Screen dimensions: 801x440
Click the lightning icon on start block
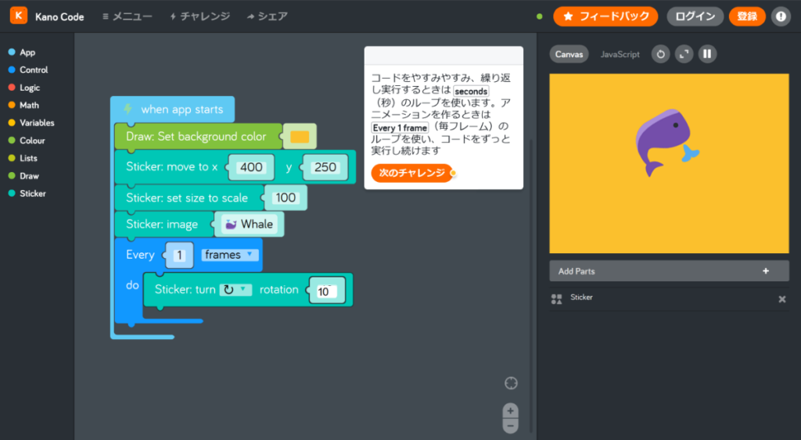pos(128,109)
